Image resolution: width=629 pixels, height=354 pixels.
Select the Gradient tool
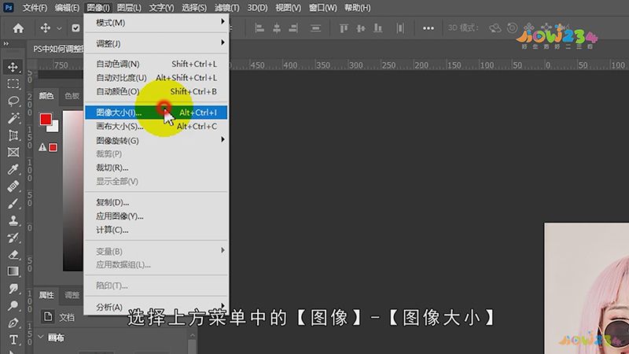tap(13, 271)
